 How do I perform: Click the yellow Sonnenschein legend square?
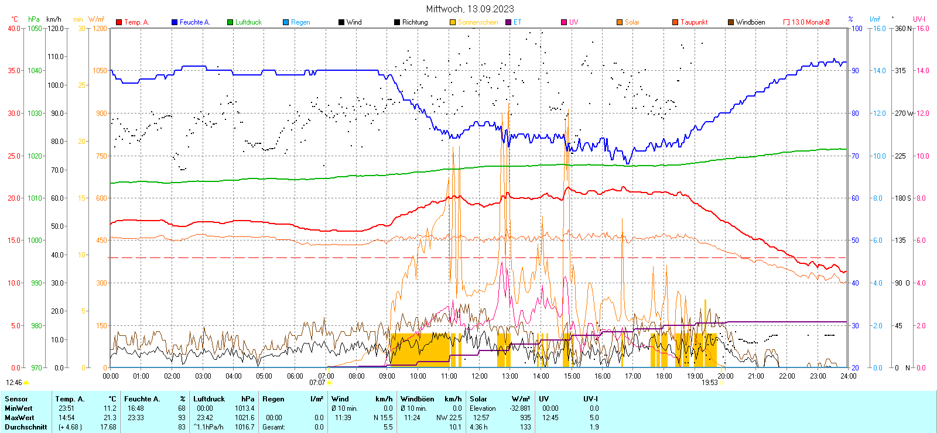point(453,22)
